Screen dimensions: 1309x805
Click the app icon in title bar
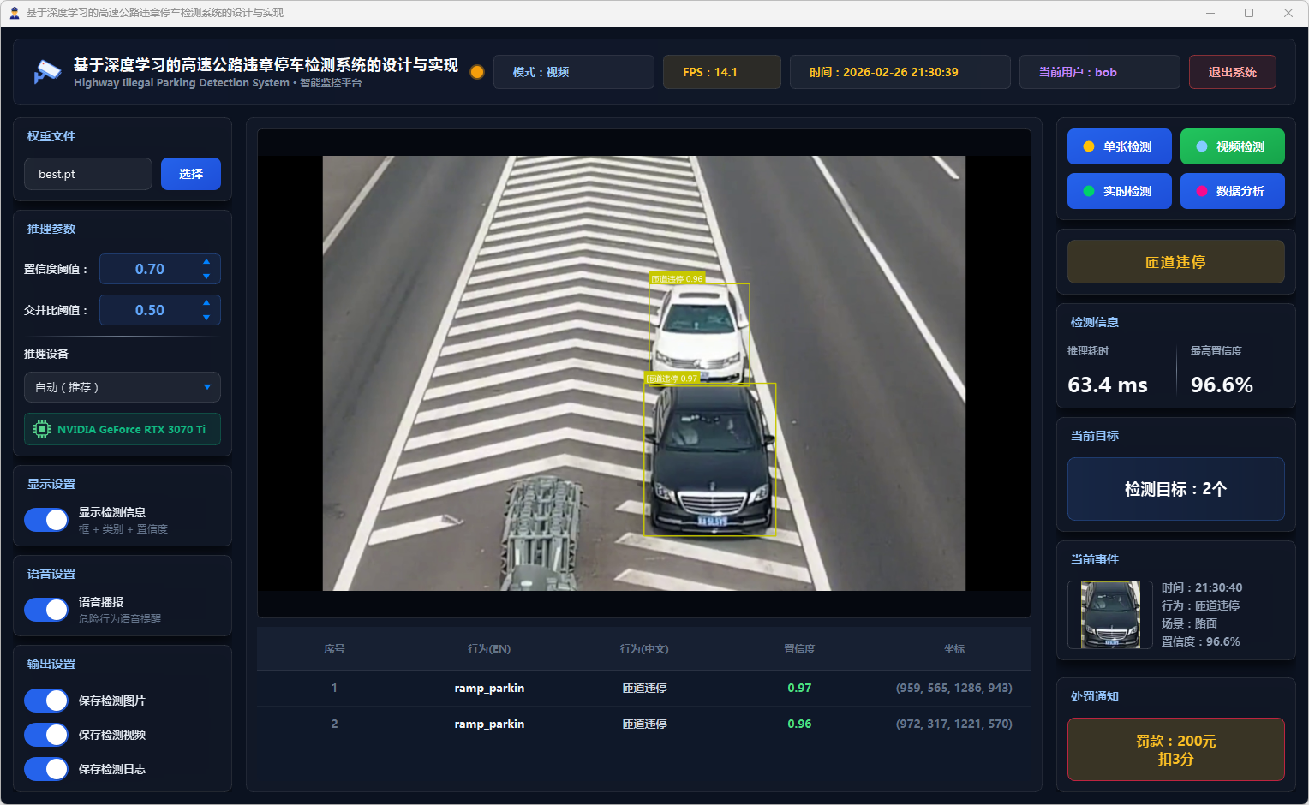pos(14,13)
